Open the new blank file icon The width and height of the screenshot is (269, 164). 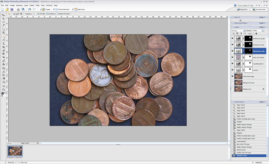[x=3, y=9]
